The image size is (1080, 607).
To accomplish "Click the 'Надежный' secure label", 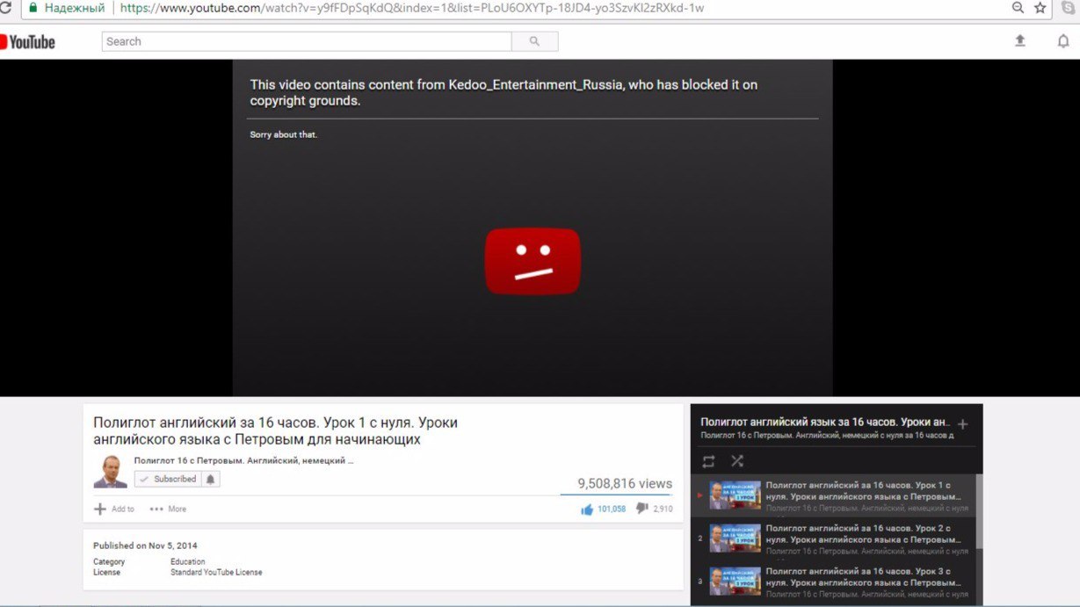I will tap(75, 8).
